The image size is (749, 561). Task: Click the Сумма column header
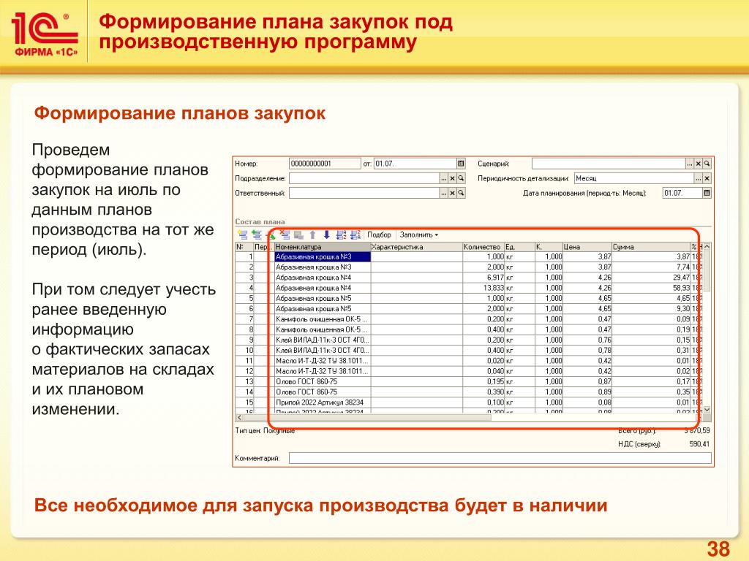pyautogui.click(x=651, y=247)
